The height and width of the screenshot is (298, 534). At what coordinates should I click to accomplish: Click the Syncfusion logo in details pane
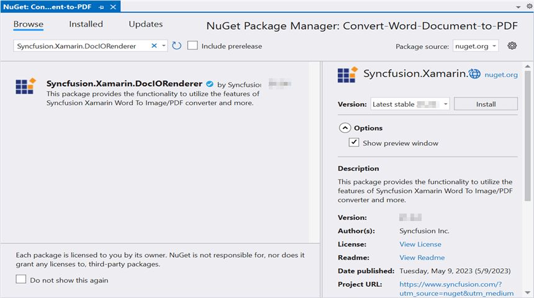coord(348,75)
